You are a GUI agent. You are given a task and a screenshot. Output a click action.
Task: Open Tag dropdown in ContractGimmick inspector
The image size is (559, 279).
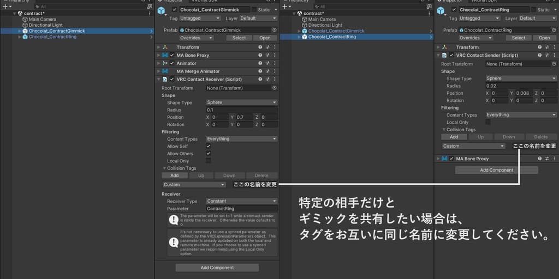point(200,18)
